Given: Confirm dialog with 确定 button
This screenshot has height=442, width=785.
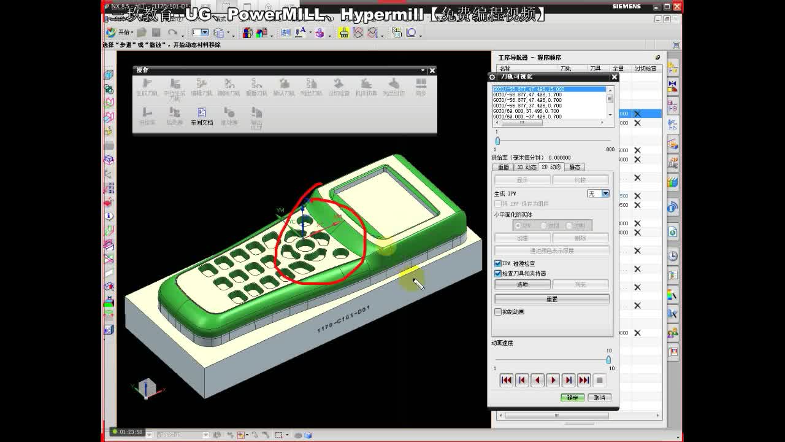Looking at the screenshot, I should point(572,397).
